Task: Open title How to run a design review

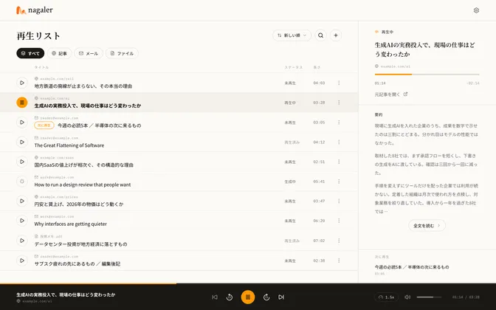Action: (x=82, y=185)
